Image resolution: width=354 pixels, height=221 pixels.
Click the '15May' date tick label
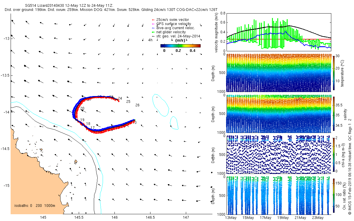point(248,218)
